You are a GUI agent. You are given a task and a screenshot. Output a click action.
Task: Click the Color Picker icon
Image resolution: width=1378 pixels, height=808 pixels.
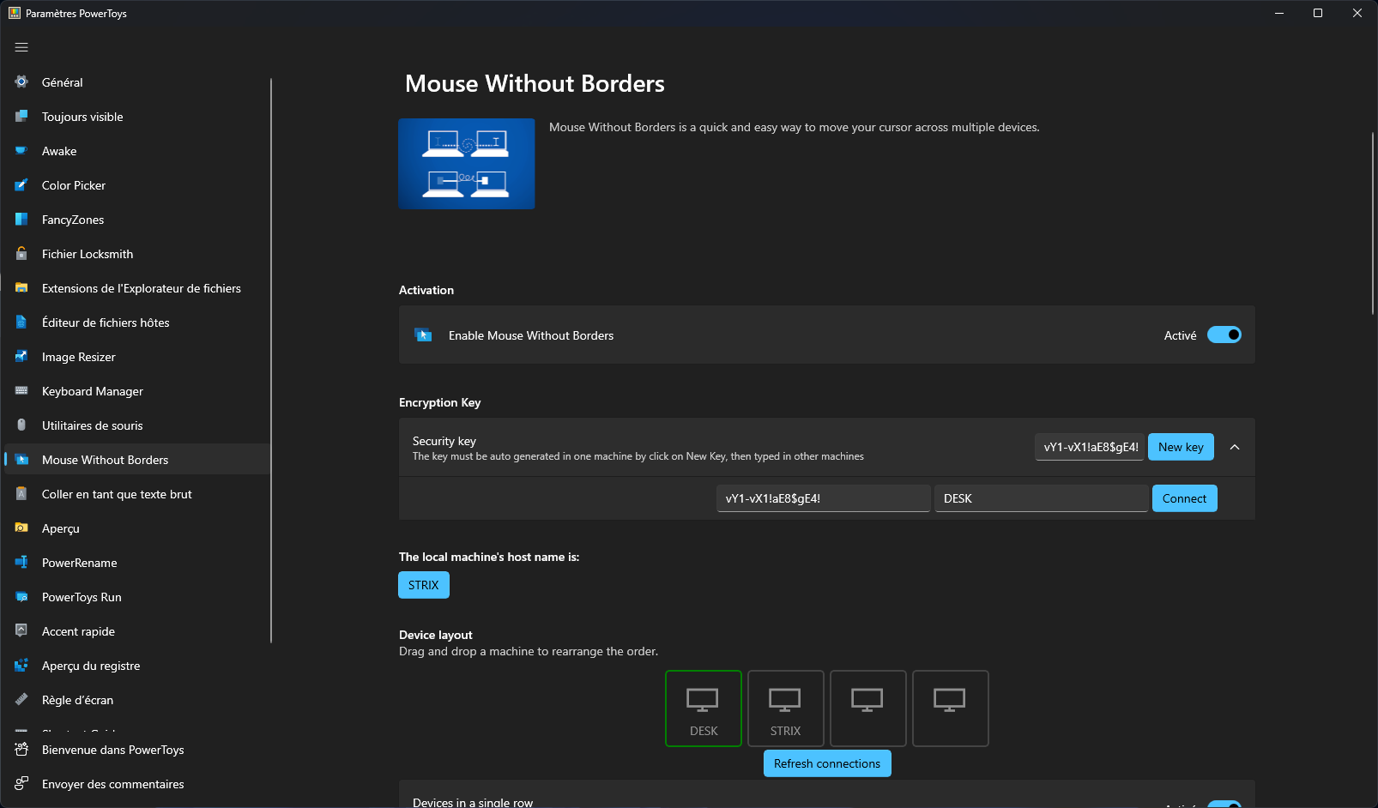click(21, 184)
